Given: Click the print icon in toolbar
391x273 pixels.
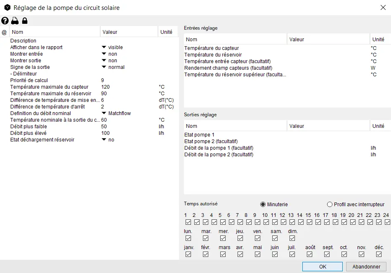Looking at the screenshot, I should [15, 21].
